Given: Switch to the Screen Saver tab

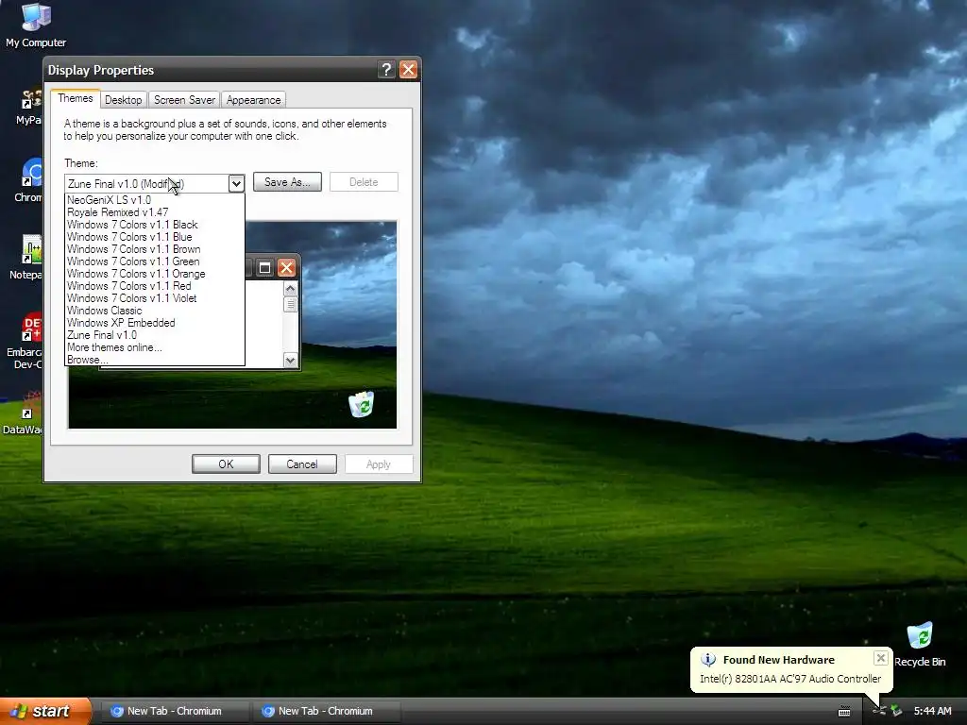Looking at the screenshot, I should point(184,100).
